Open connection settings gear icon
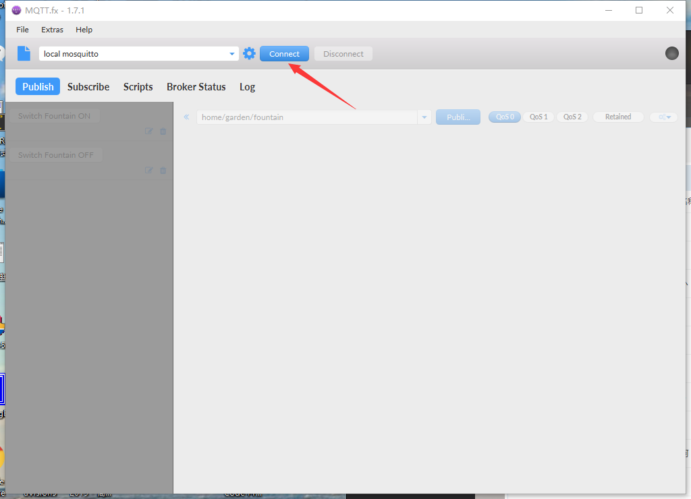This screenshot has height=499, width=691. 249,54
